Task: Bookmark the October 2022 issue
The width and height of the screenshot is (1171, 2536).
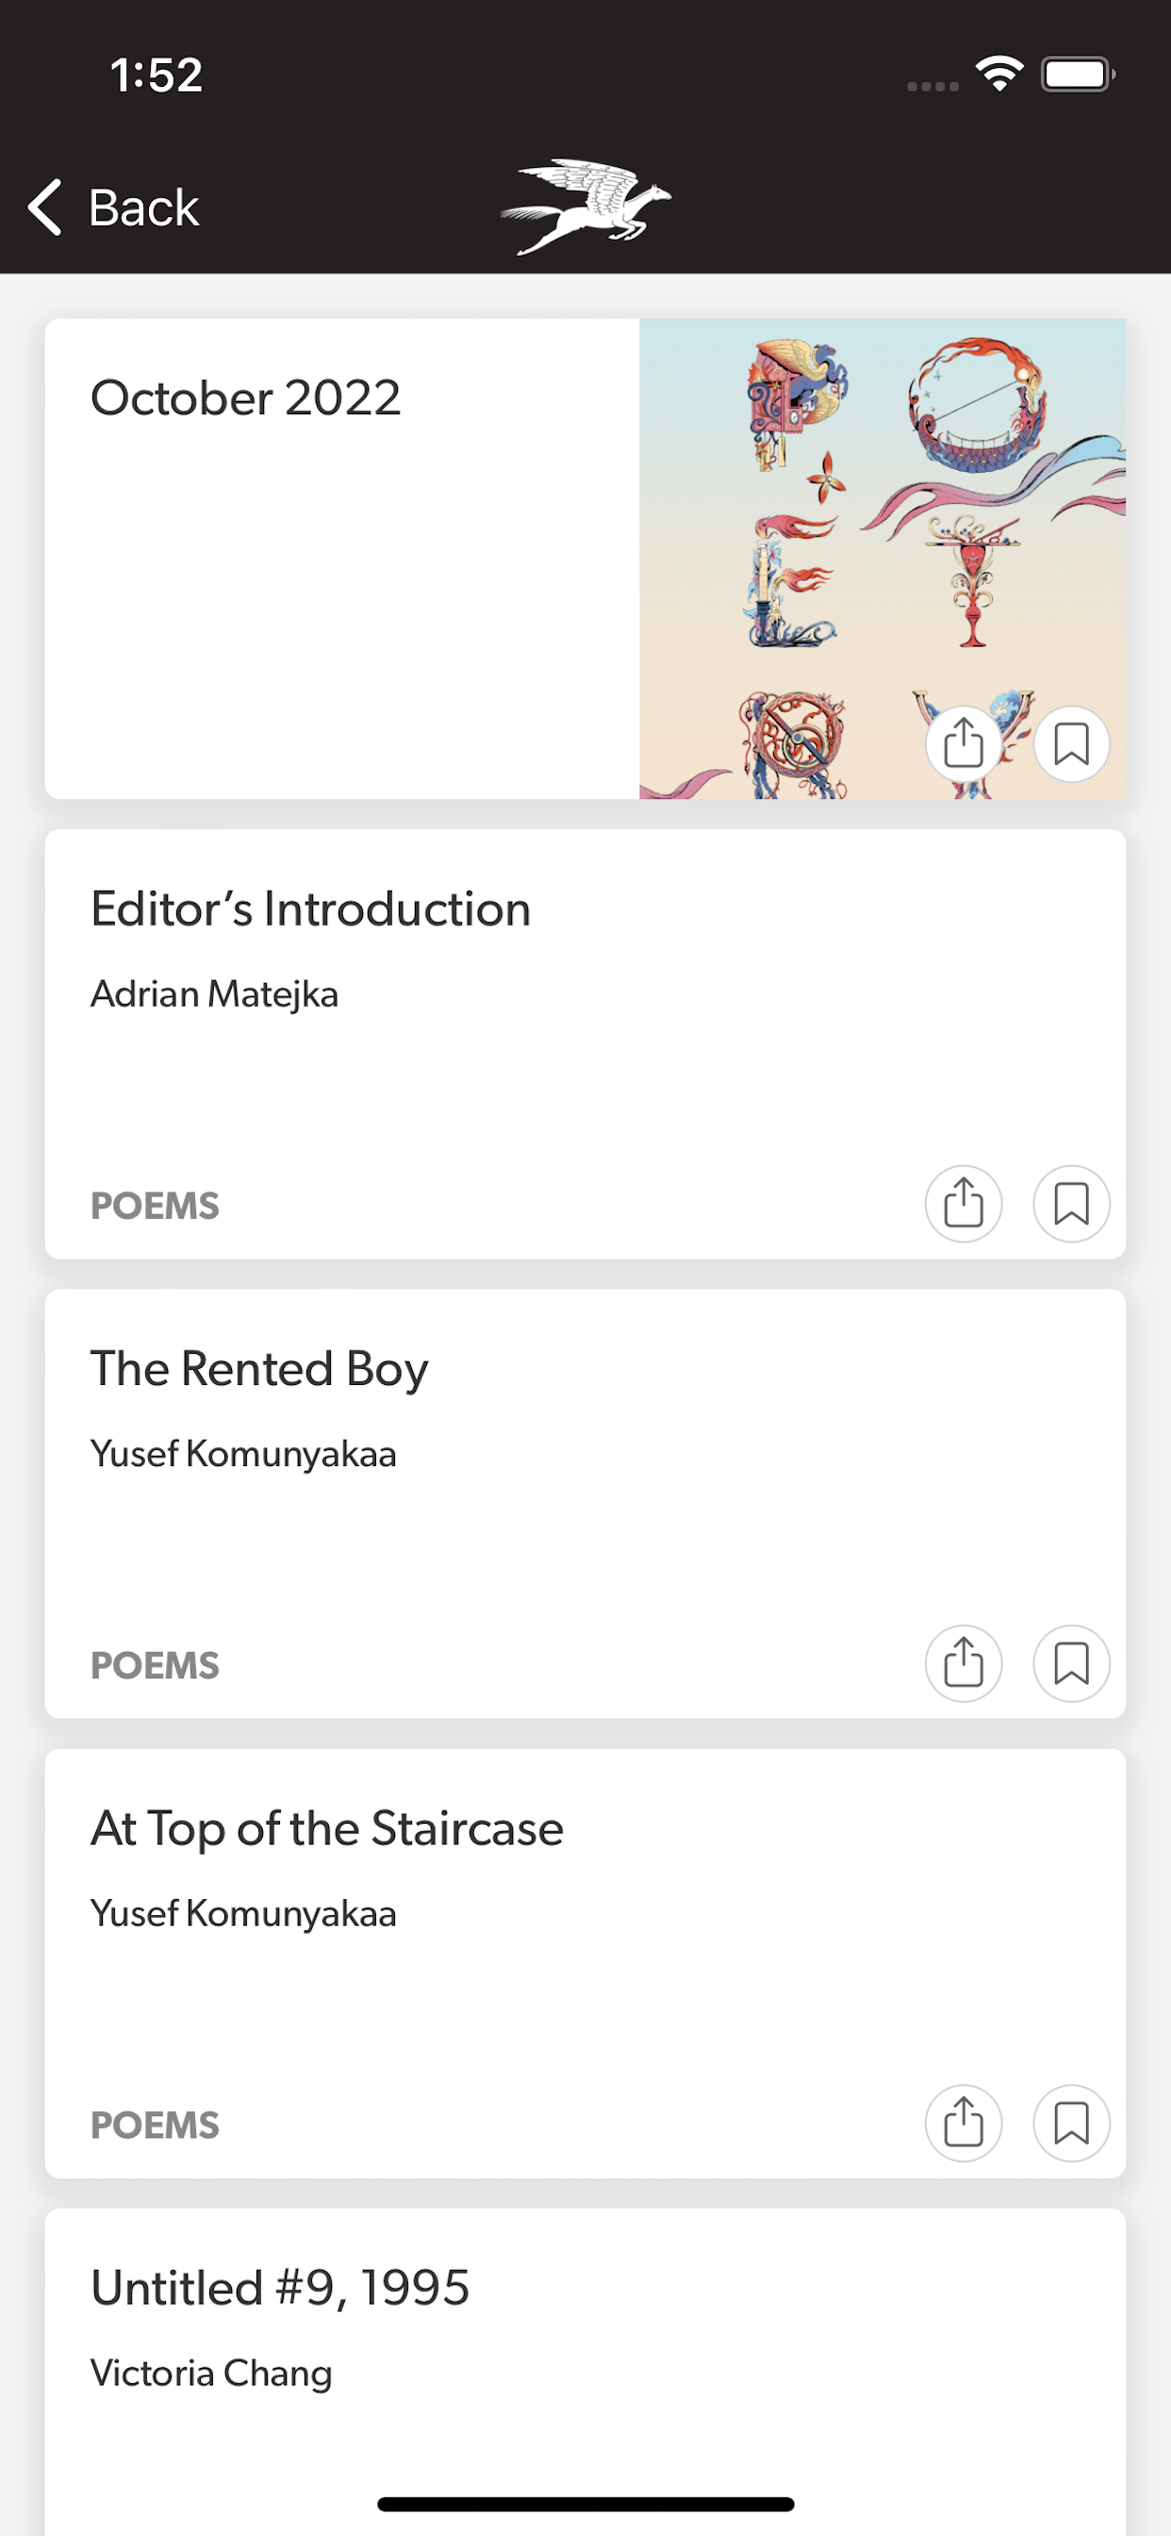Action: click(1071, 743)
